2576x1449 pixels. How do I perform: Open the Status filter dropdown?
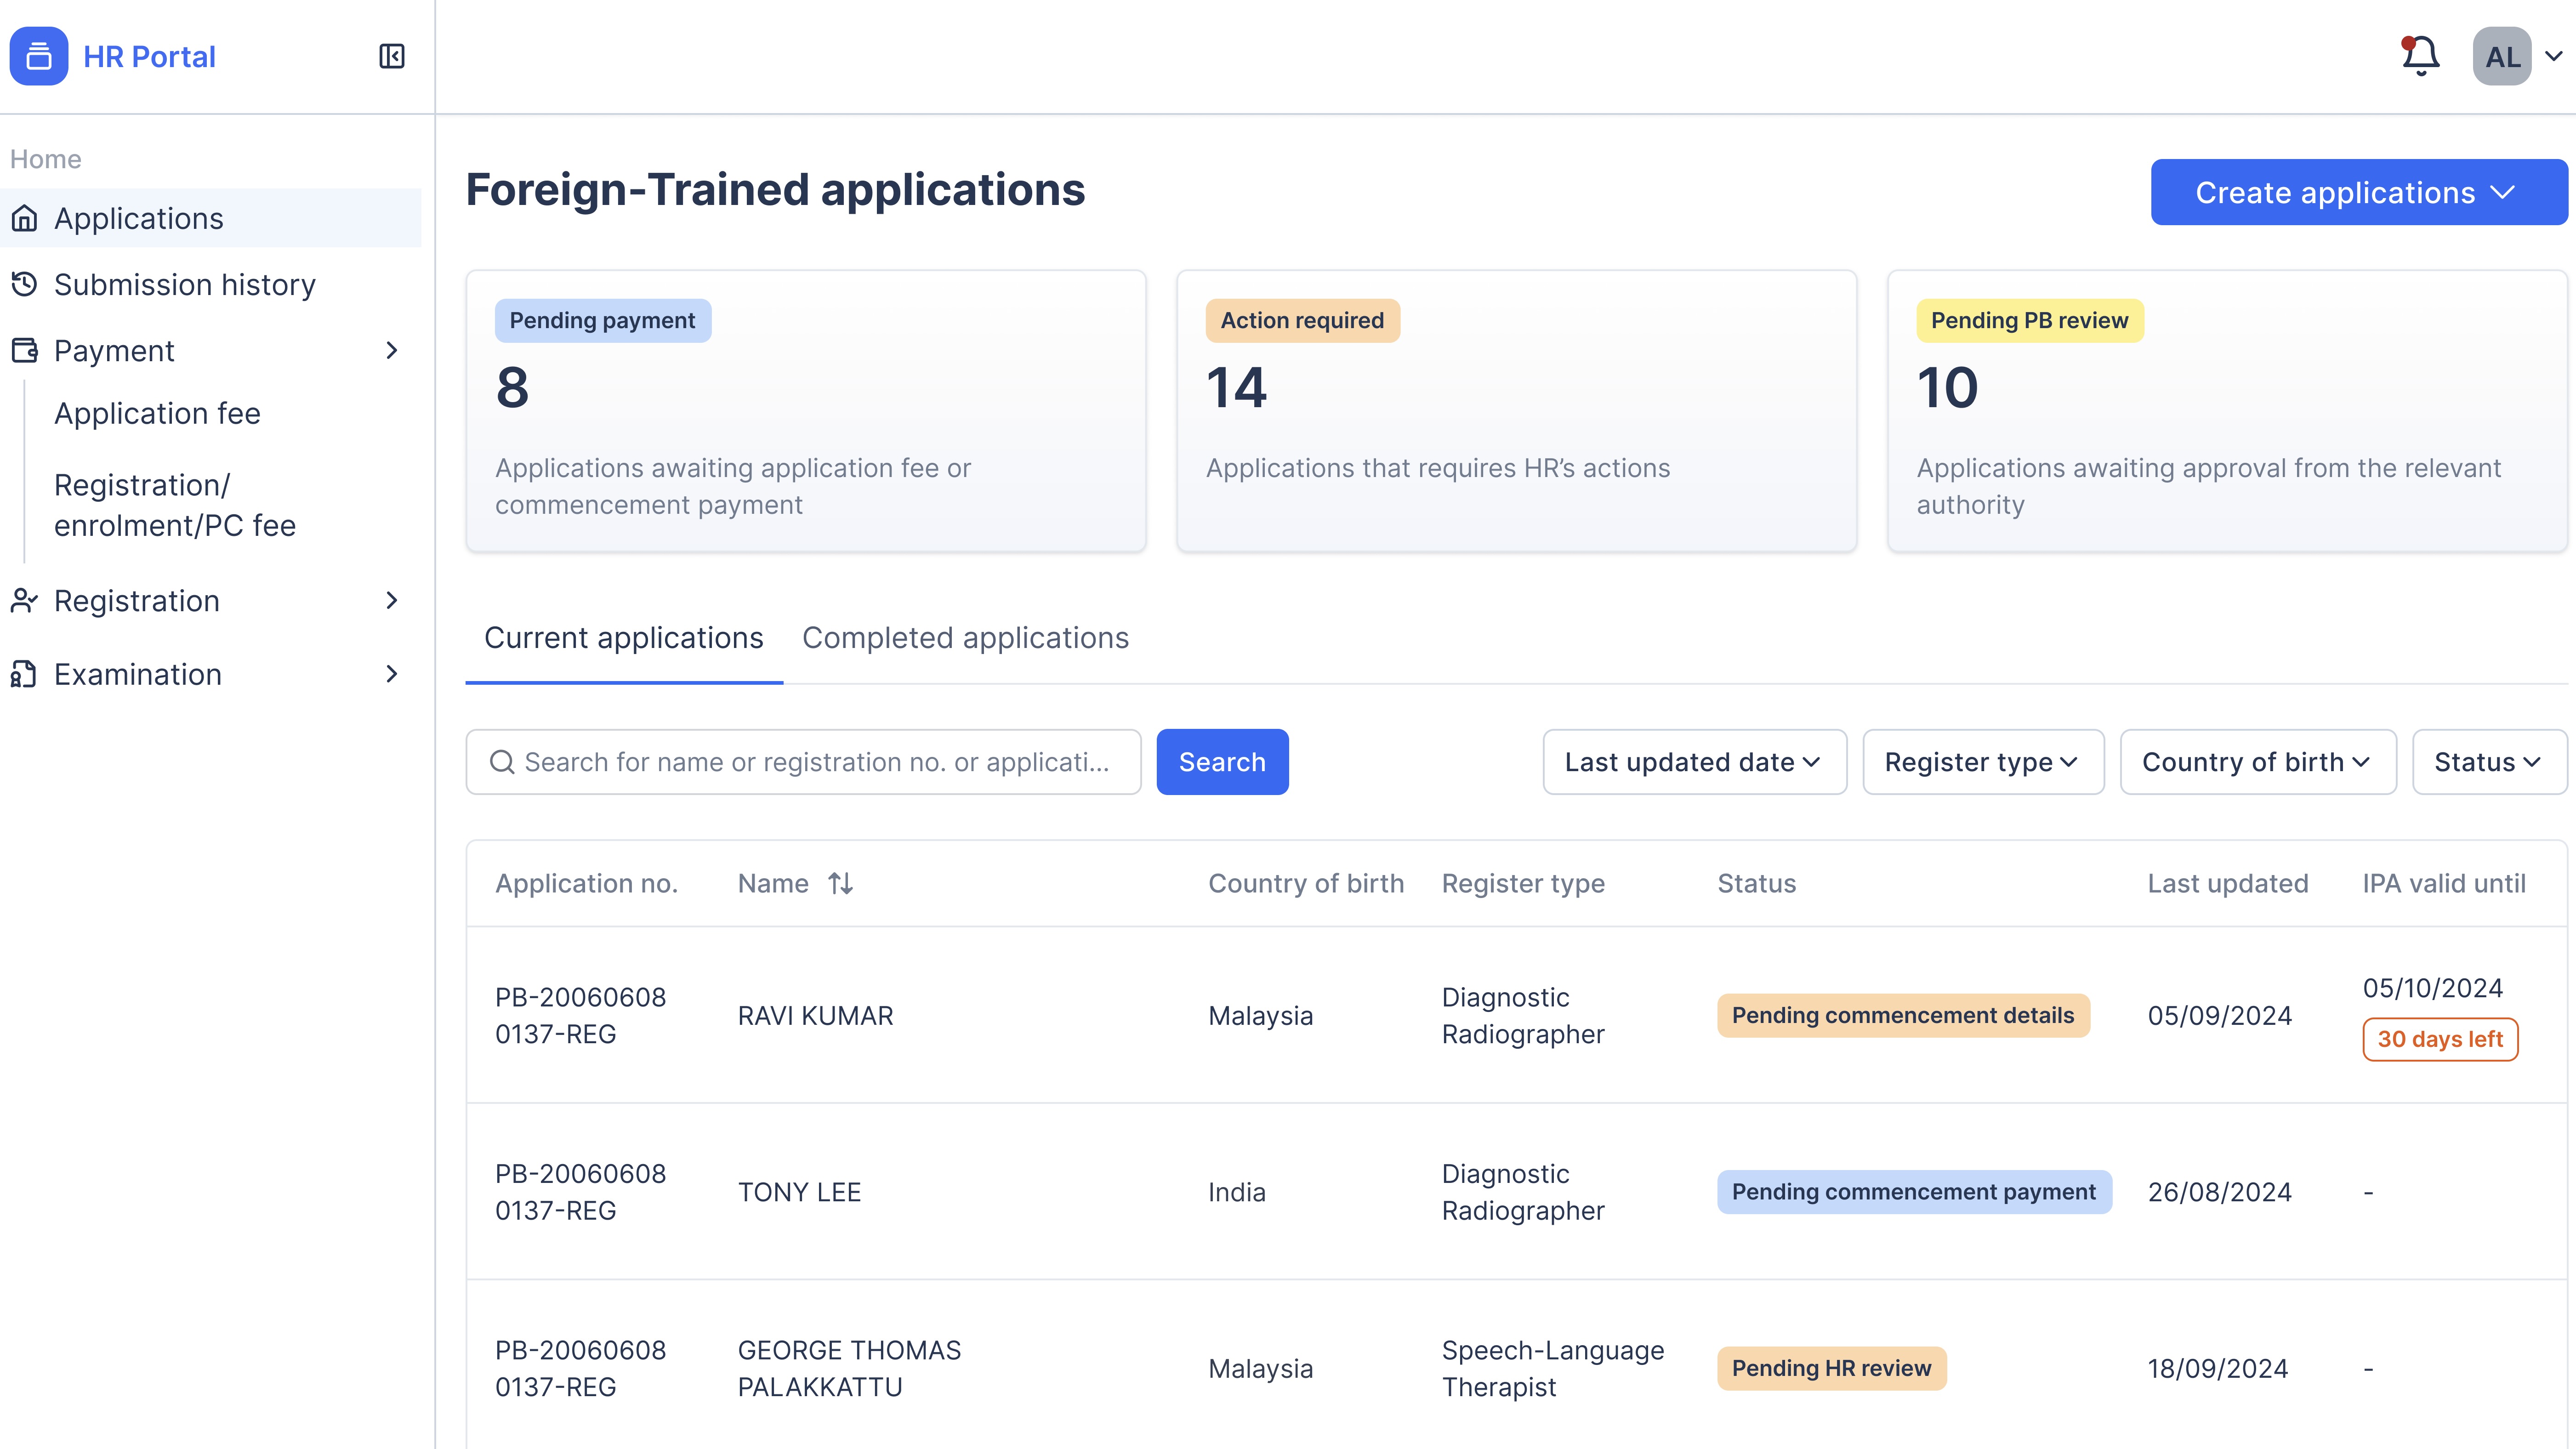pyautogui.click(x=2488, y=762)
